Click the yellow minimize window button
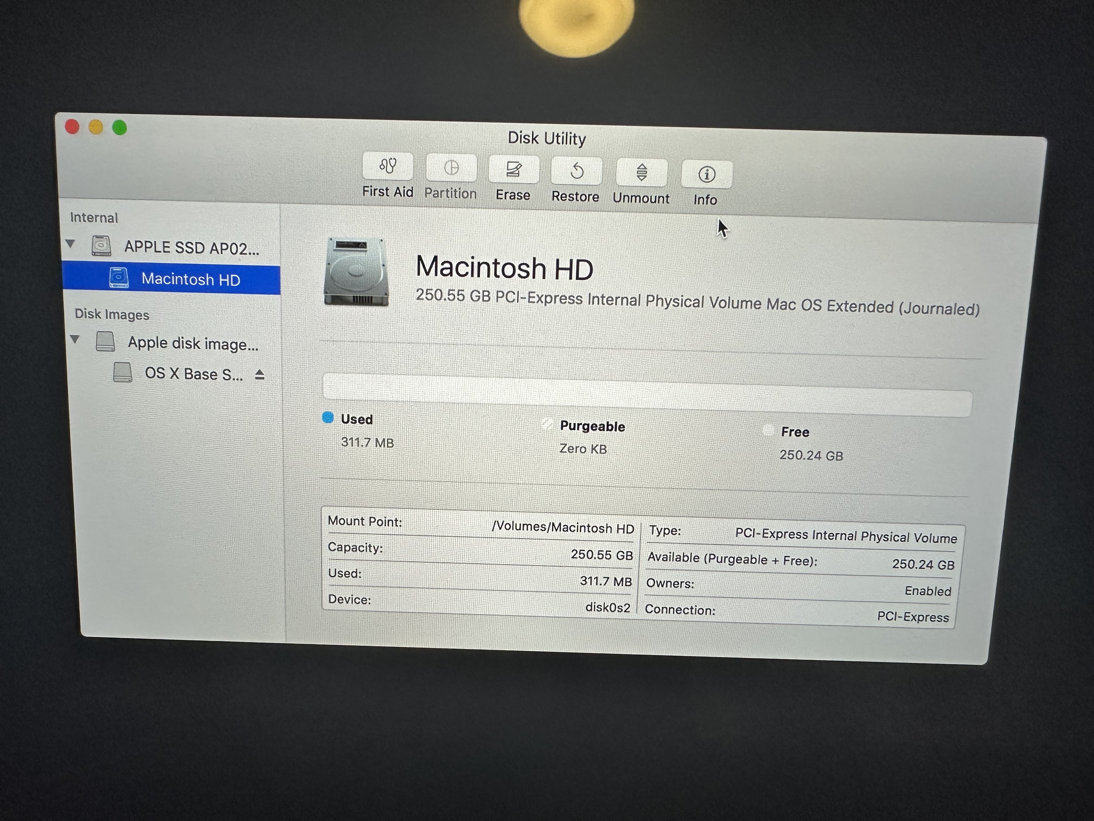This screenshot has height=821, width=1094. click(x=96, y=128)
